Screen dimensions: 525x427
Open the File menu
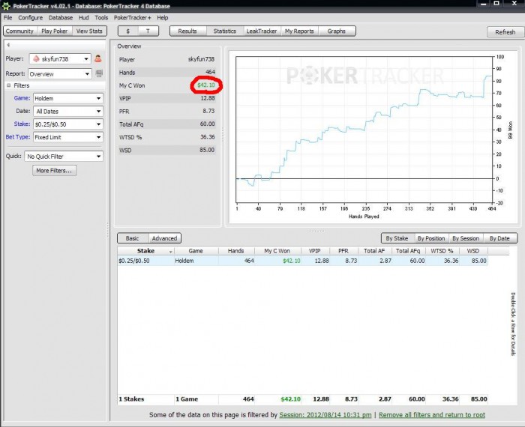7,18
